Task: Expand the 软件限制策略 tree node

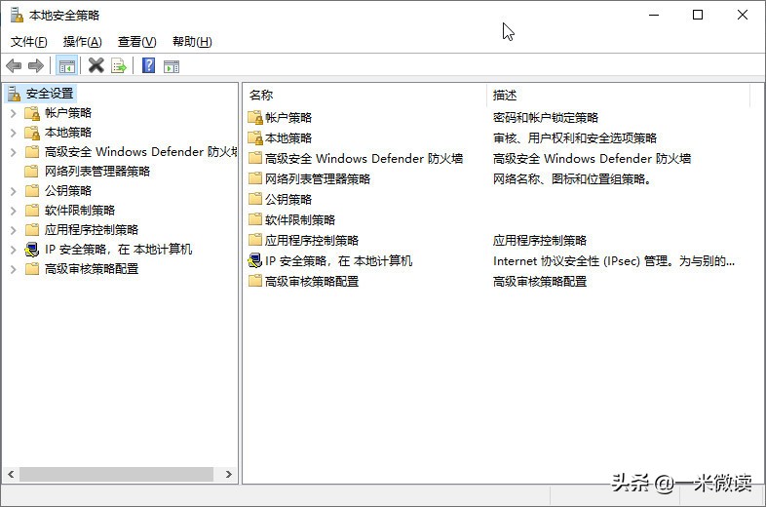Action: pos(14,211)
